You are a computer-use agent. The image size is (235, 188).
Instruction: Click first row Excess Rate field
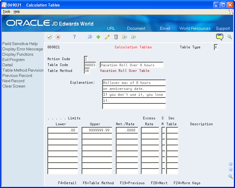[150, 130]
